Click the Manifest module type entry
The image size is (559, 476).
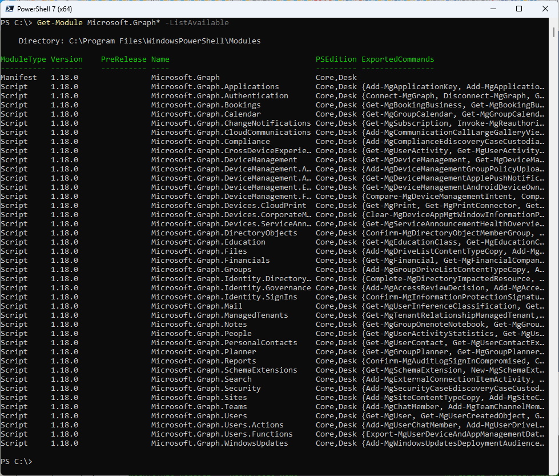point(18,78)
